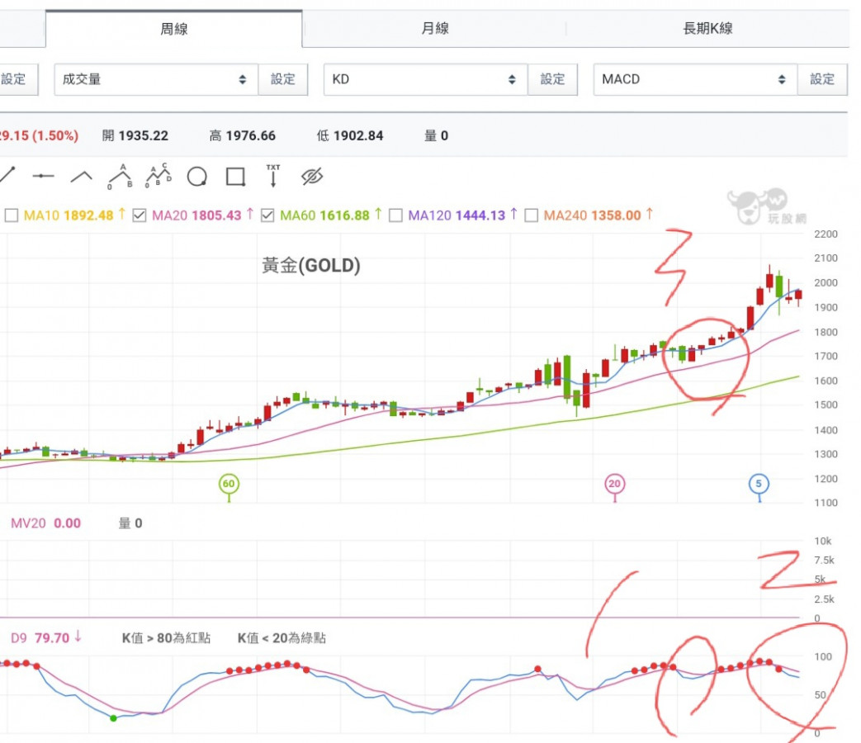Enable the MA240 moving average checkbox
Viewport: 861px width, 743px height.
click(x=531, y=215)
